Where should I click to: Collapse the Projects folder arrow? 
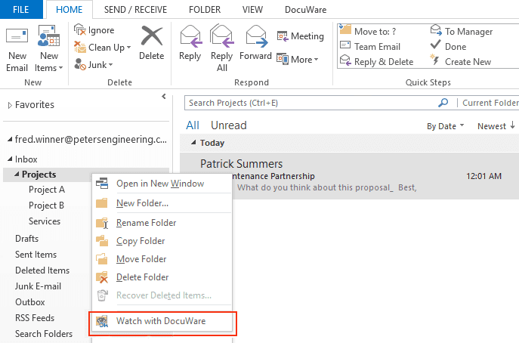17,175
